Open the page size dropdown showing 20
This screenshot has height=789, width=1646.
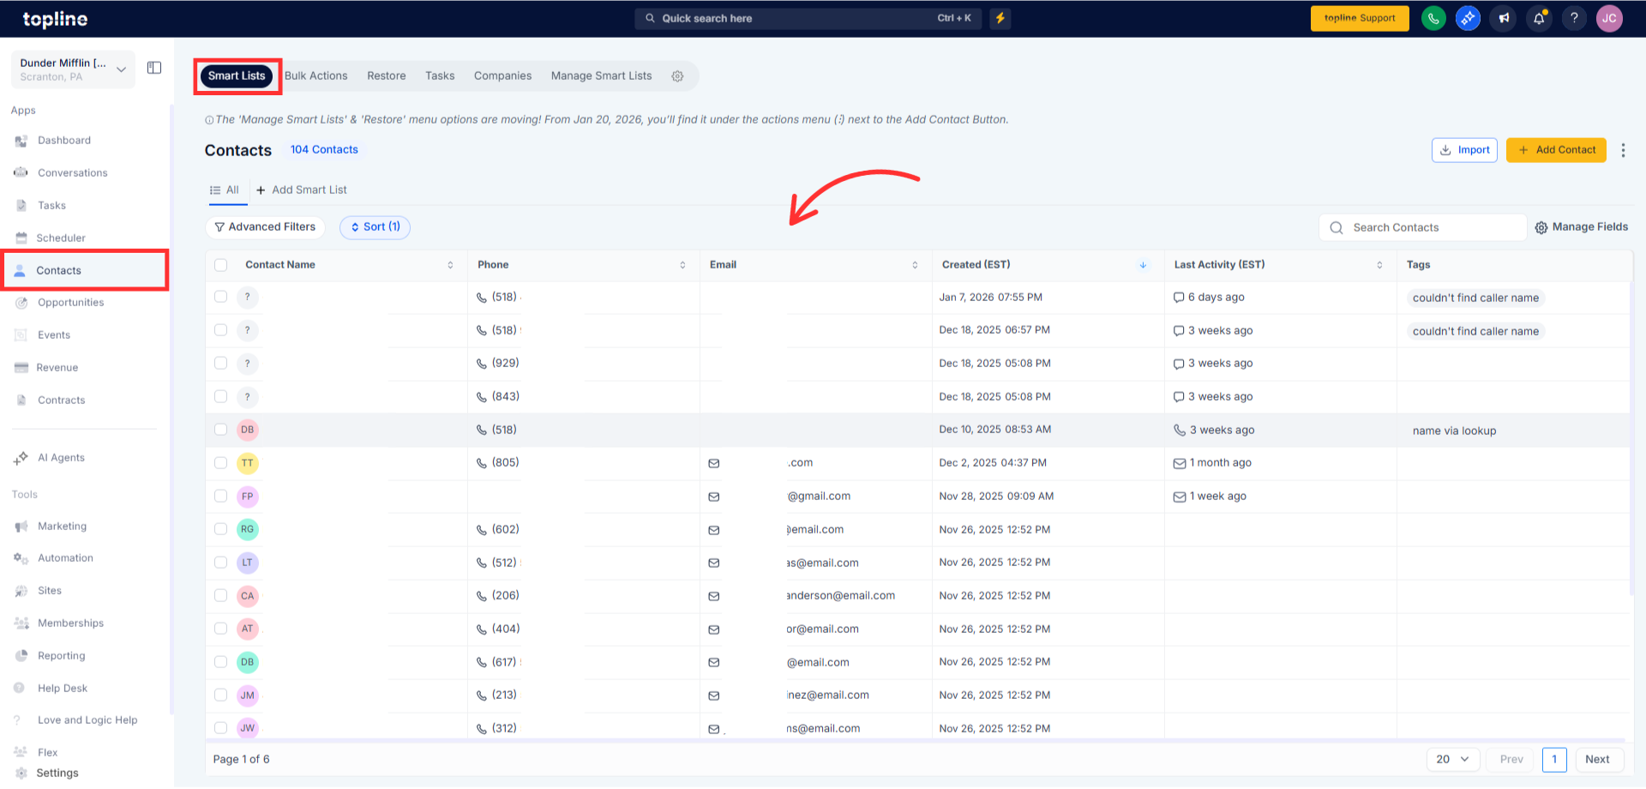click(1452, 759)
